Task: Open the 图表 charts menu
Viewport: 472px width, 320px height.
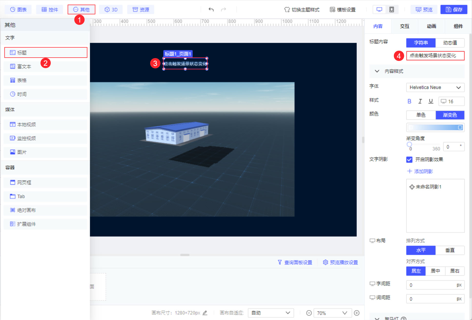Action: click(x=18, y=10)
